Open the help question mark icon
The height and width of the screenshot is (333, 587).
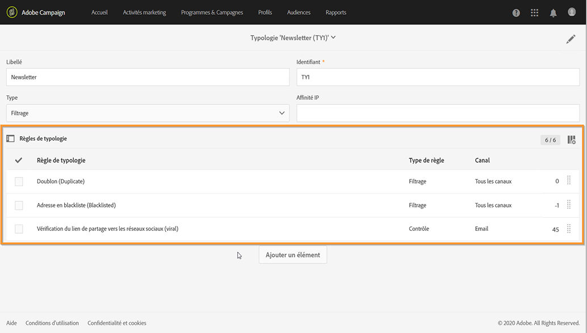click(x=516, y=13)
